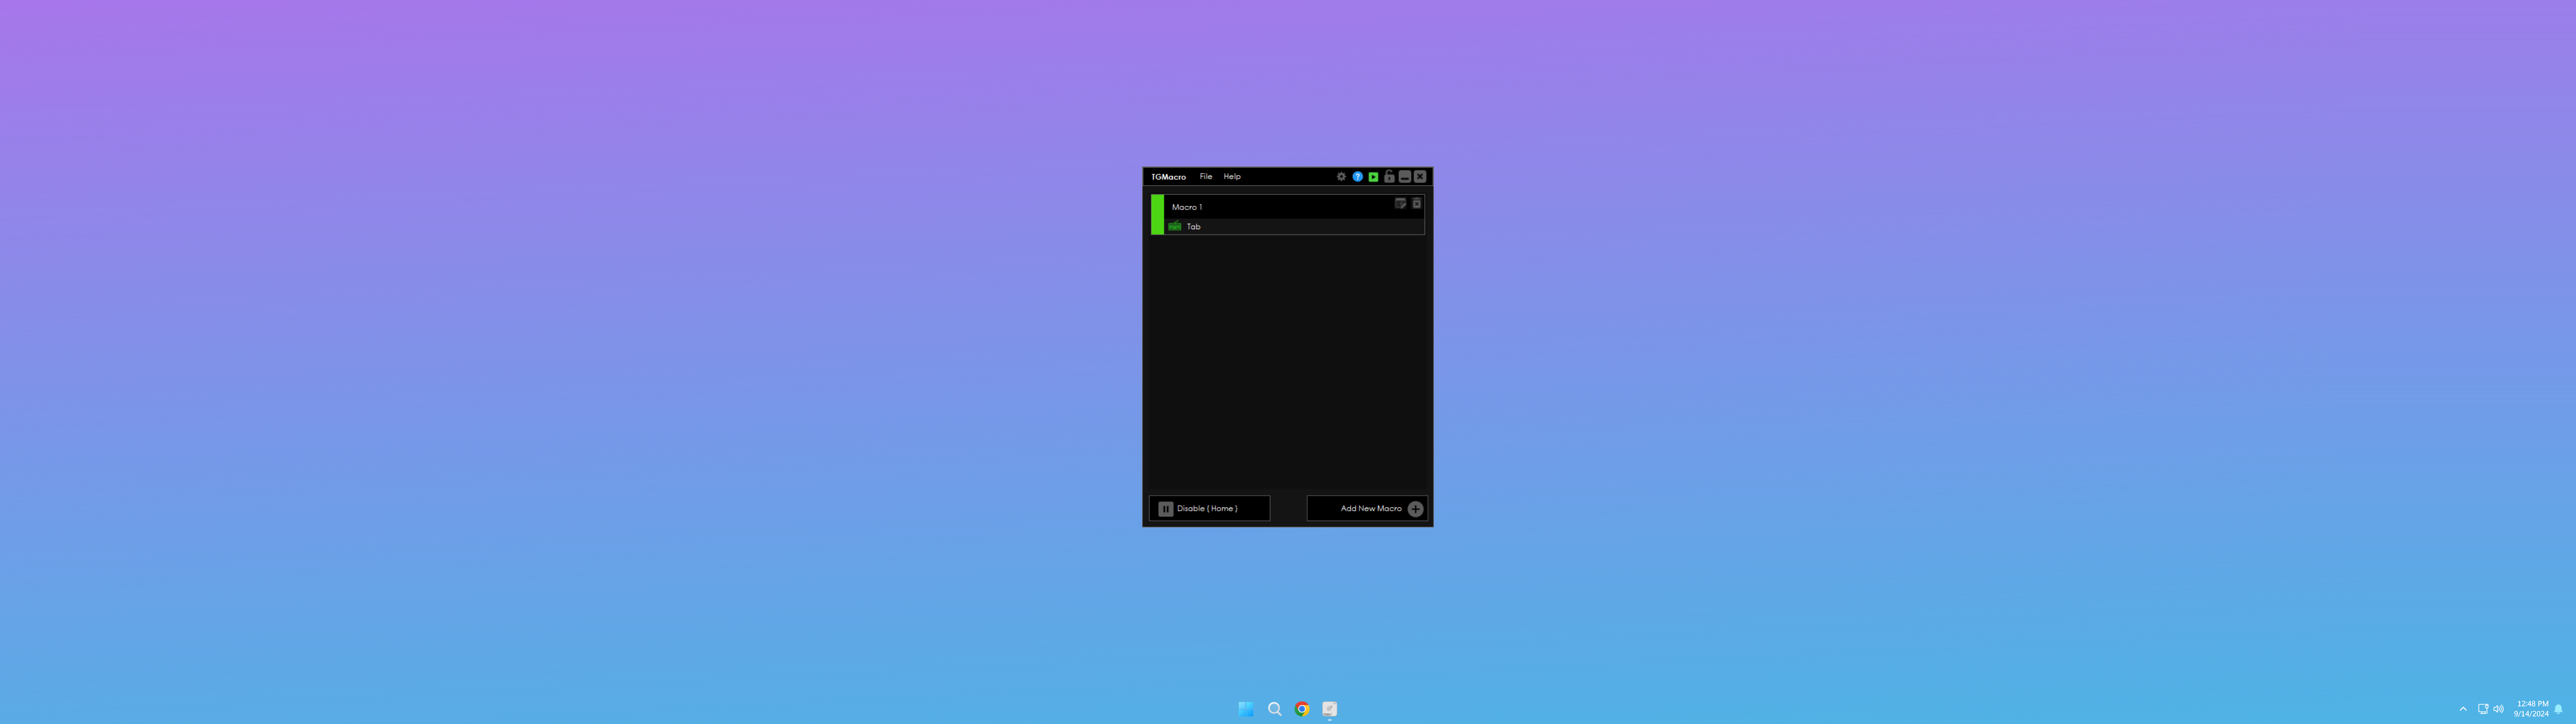Open the volume speaker tray icon
The width and height of the screenshot is (2576, 724).
pos(2498,709)
